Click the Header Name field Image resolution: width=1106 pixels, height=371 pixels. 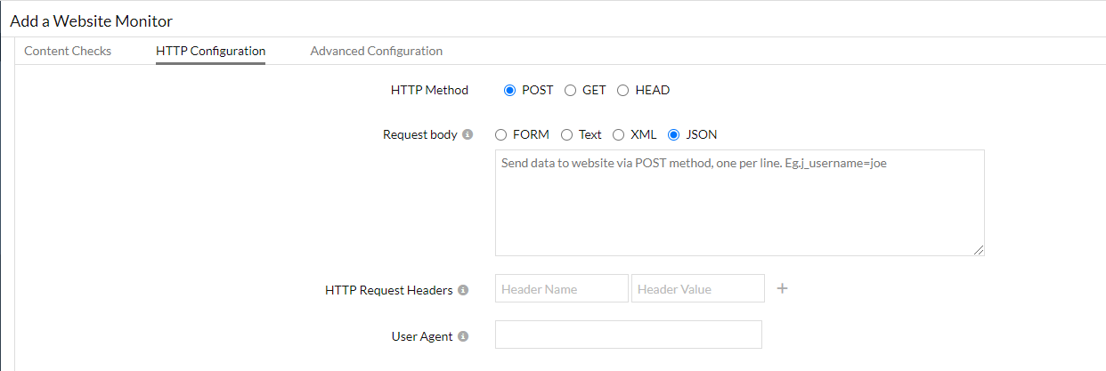[x=561, y=288]
